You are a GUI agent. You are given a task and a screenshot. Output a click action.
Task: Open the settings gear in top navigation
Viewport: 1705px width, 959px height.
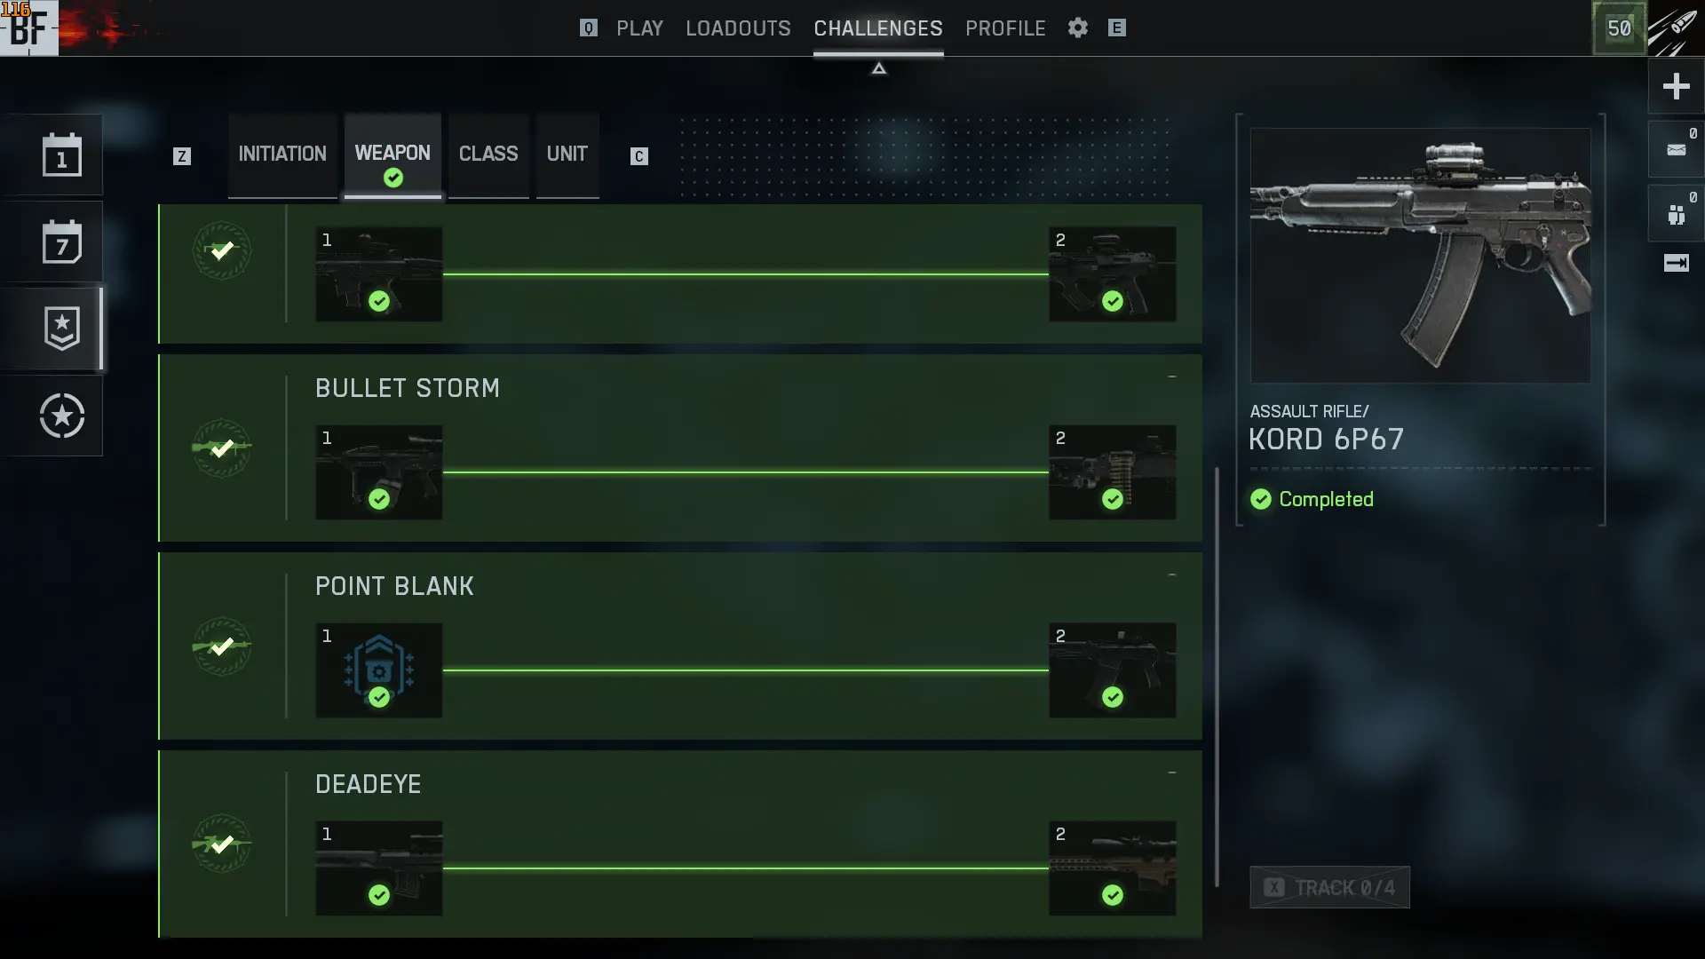click(x=1077, y=28)
